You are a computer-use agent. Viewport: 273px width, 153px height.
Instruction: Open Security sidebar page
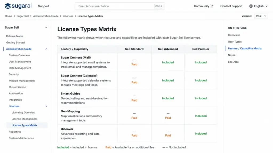click(14, 74)
